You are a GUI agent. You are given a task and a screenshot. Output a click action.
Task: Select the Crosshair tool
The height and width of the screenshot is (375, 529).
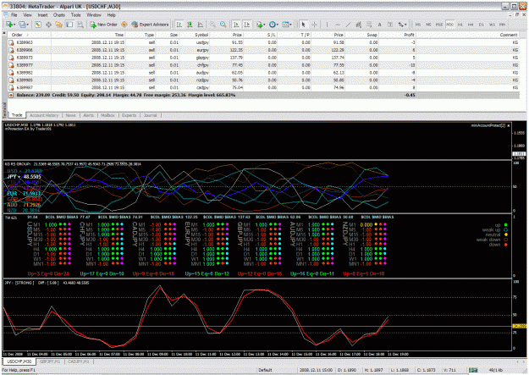[314, 25]
